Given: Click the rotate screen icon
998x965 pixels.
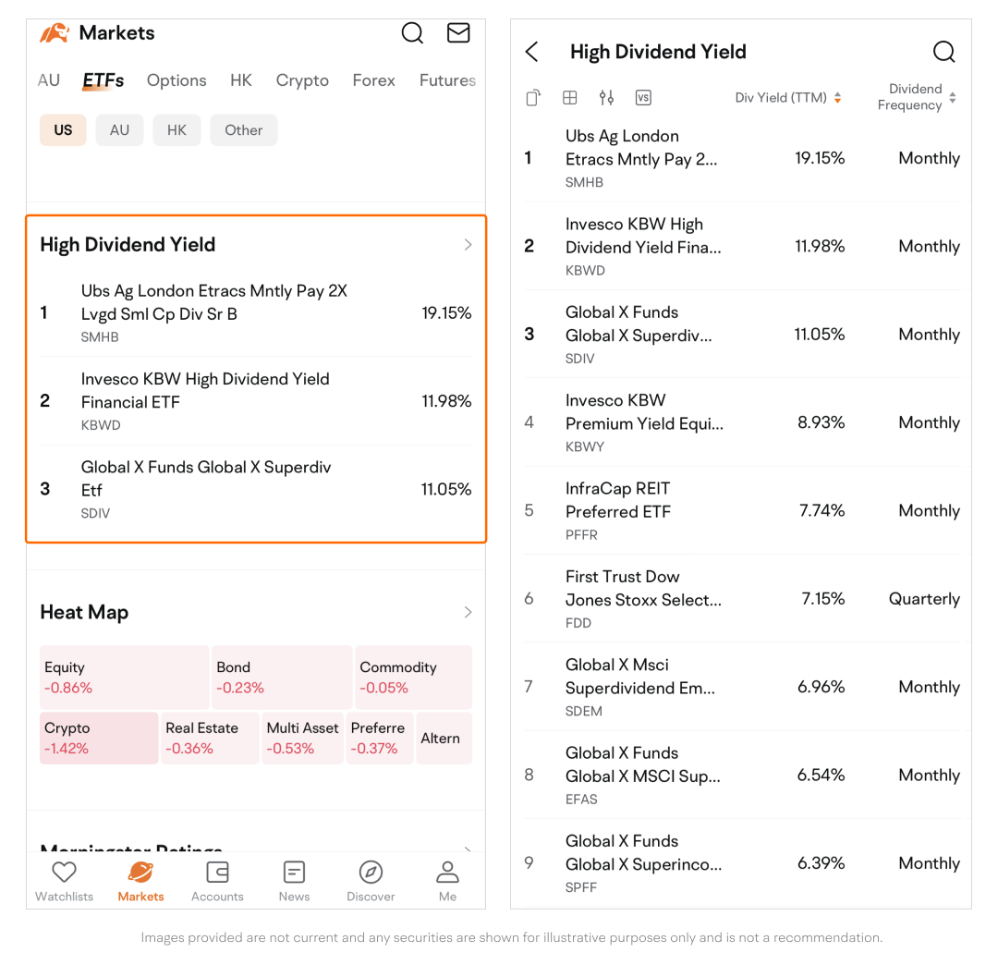Looking at the screenshot, I should (533, 98).
